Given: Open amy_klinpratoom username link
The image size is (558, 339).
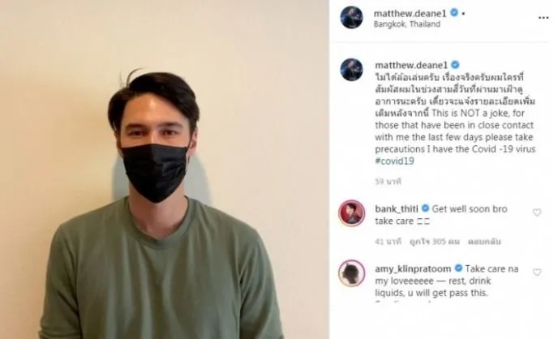Looking at the screenshot, I should pos(413,269).
